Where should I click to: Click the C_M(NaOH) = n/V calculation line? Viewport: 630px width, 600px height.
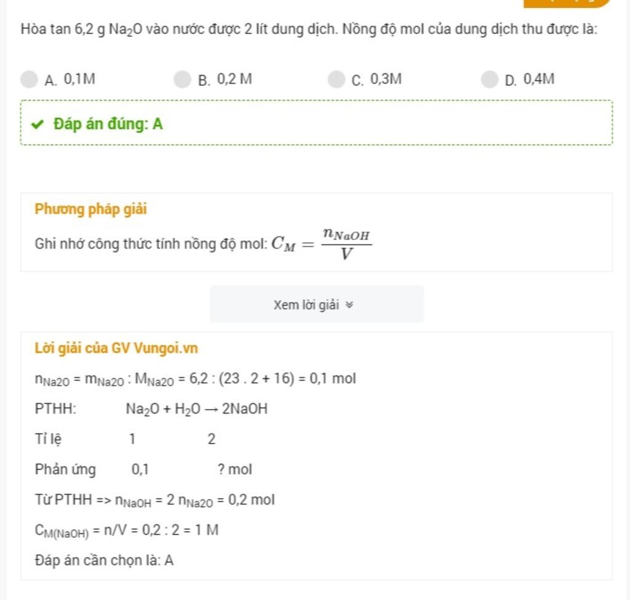pos(126,530)
